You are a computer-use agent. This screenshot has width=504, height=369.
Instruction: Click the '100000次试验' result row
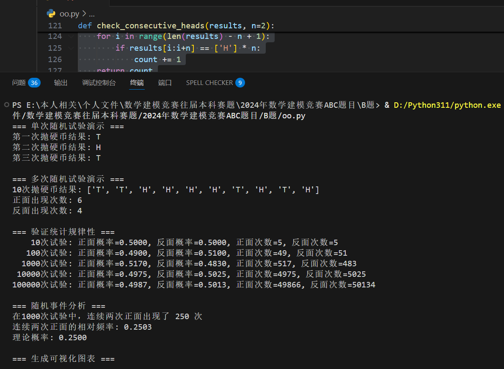tap(194, 285)
